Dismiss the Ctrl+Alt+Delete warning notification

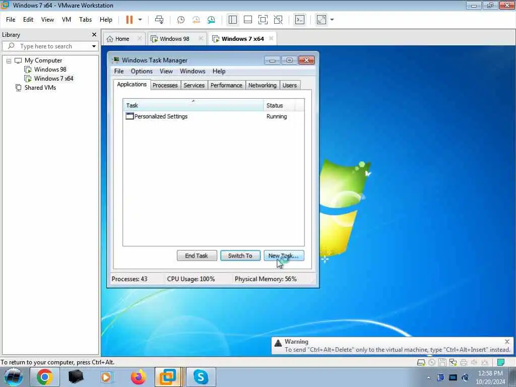507,342
